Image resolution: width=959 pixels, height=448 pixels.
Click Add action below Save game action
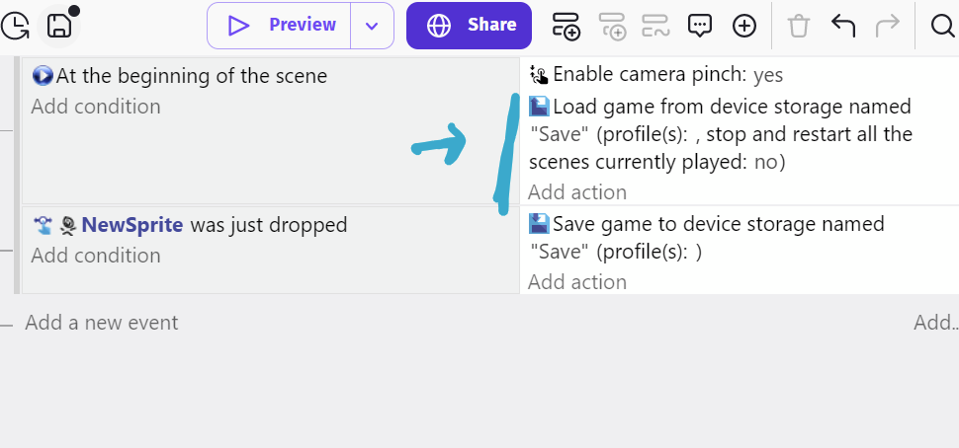577,282
